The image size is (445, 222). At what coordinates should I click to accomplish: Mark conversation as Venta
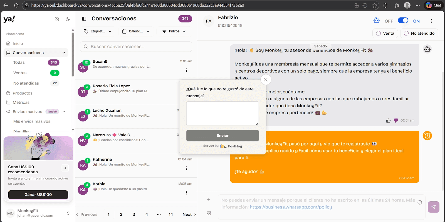click(385, 33)
